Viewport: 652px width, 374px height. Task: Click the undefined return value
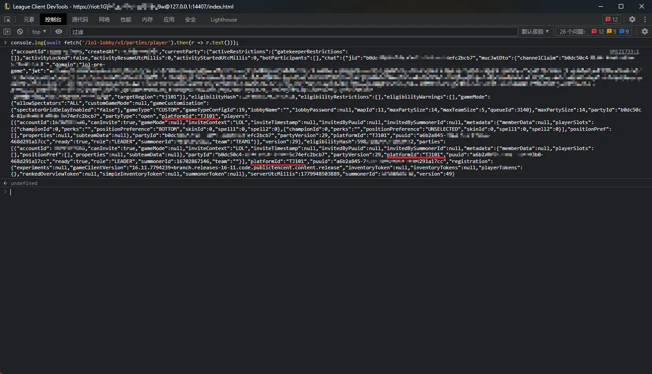click(x=24, y=183)
